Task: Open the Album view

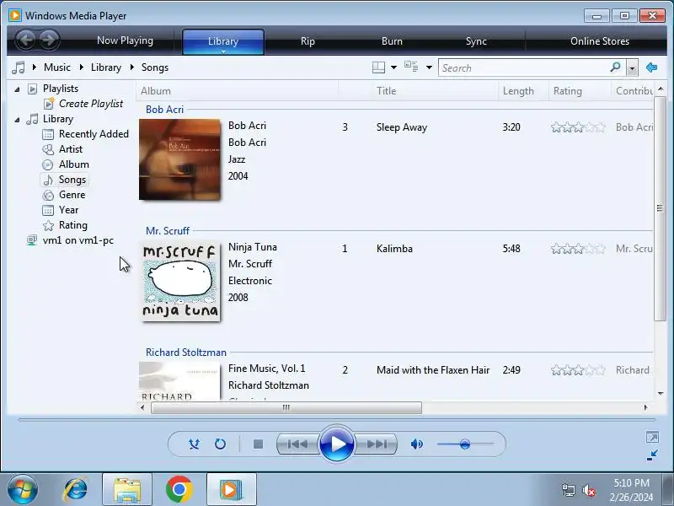Action: coord(74,164)
